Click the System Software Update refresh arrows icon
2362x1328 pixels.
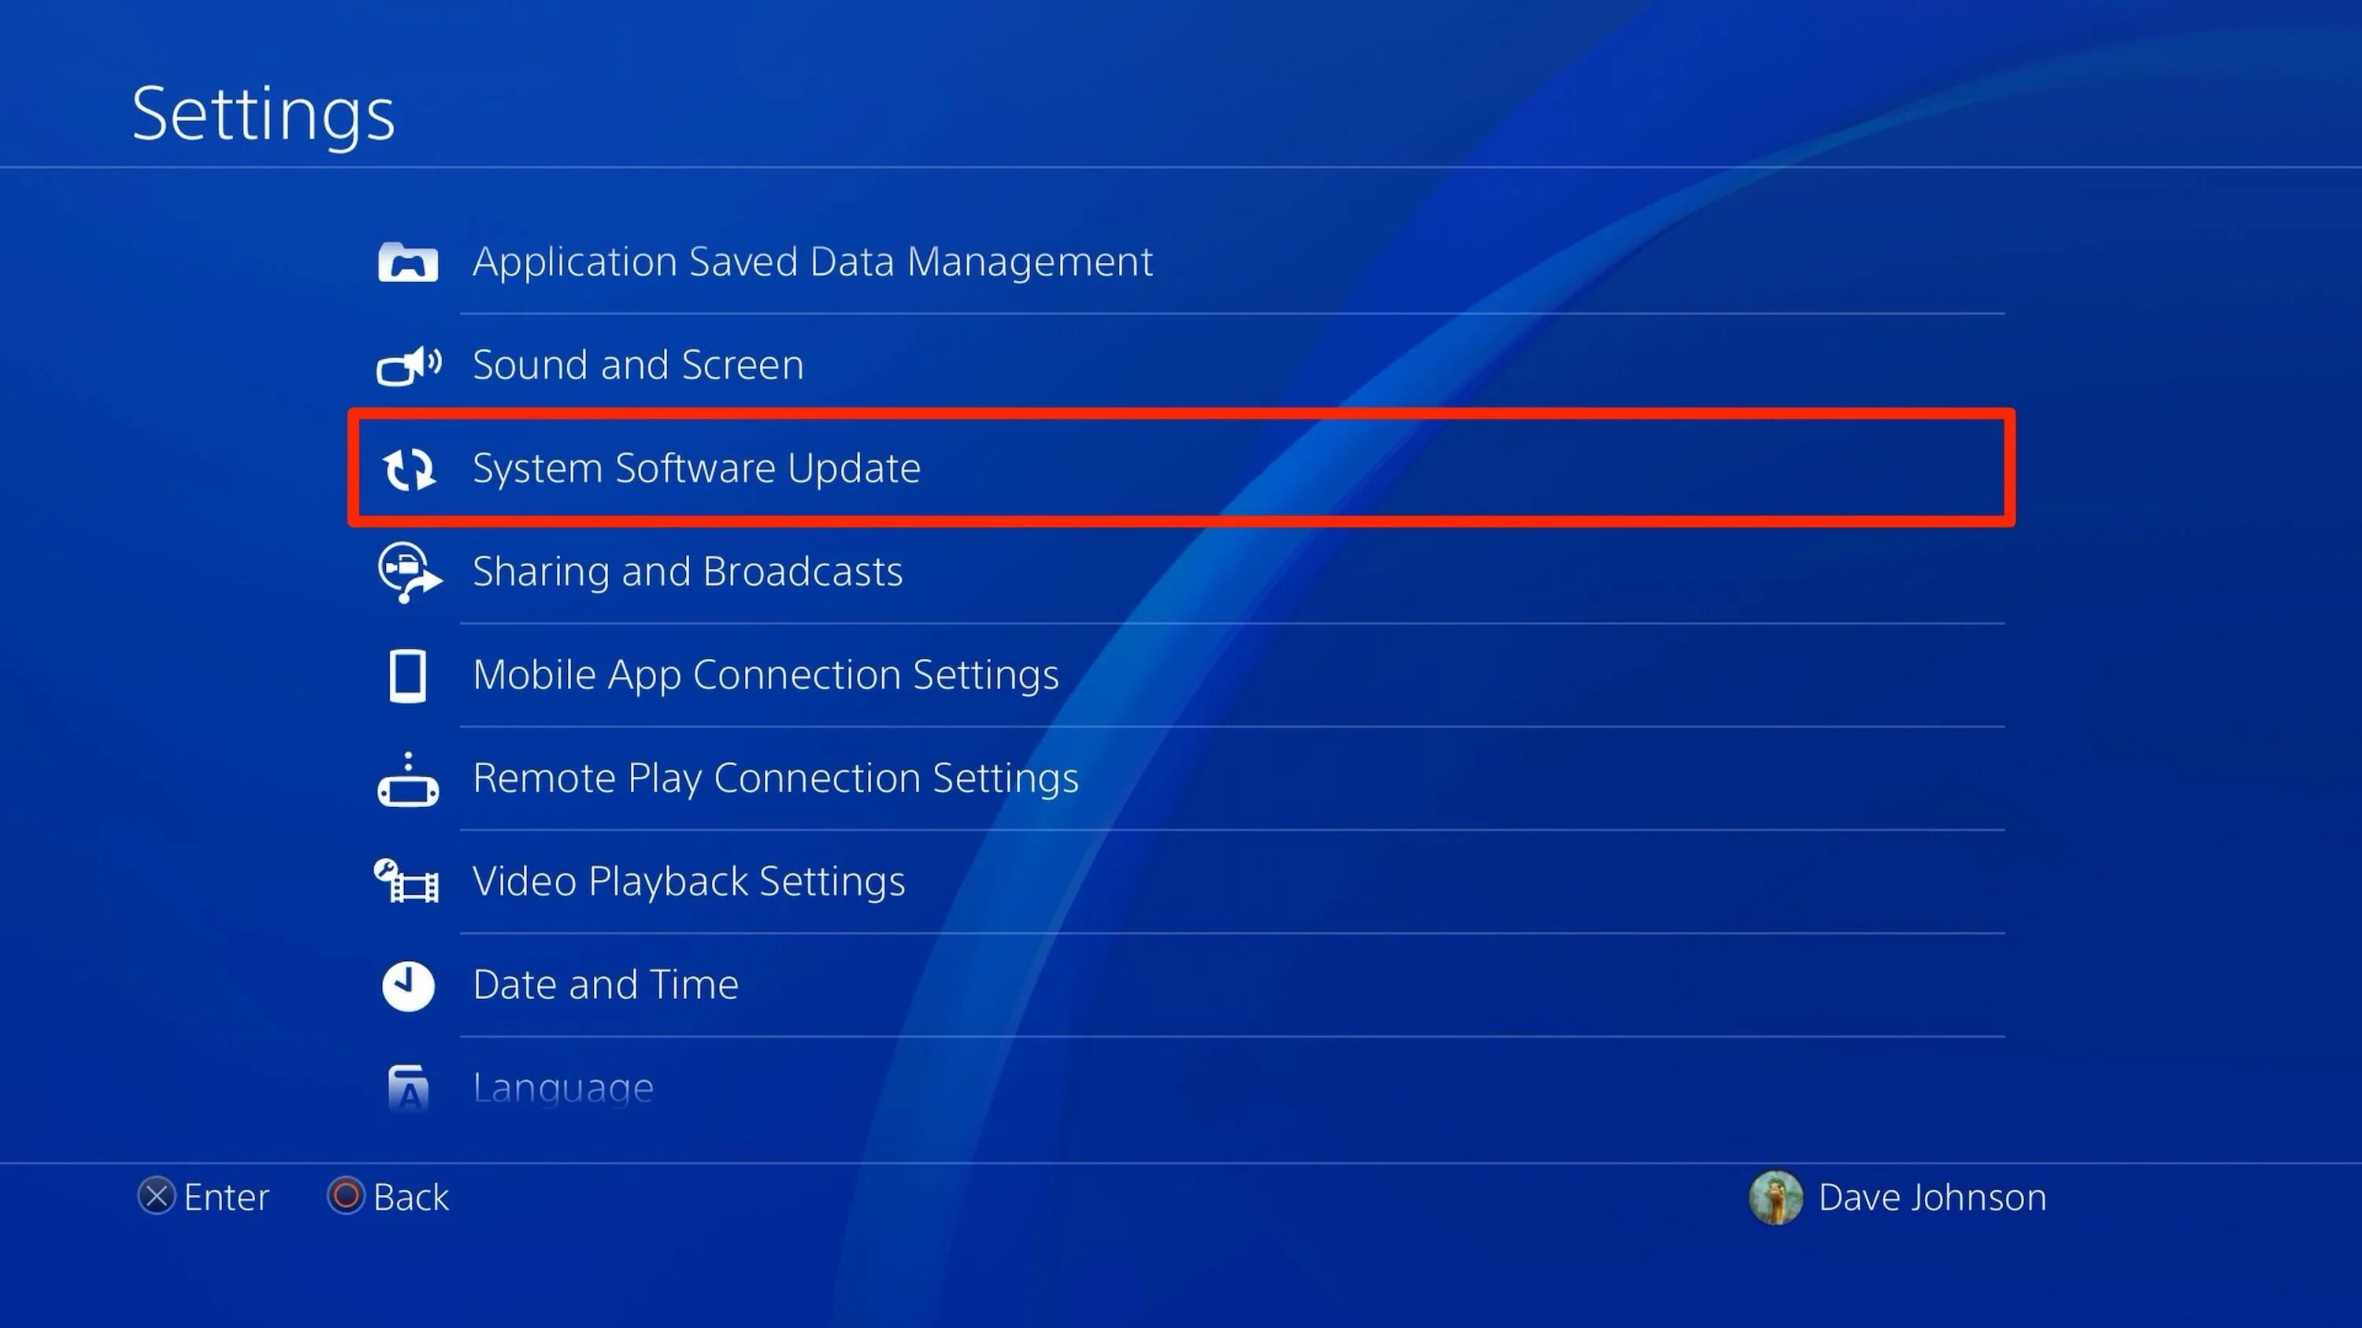tap(409, 469)
